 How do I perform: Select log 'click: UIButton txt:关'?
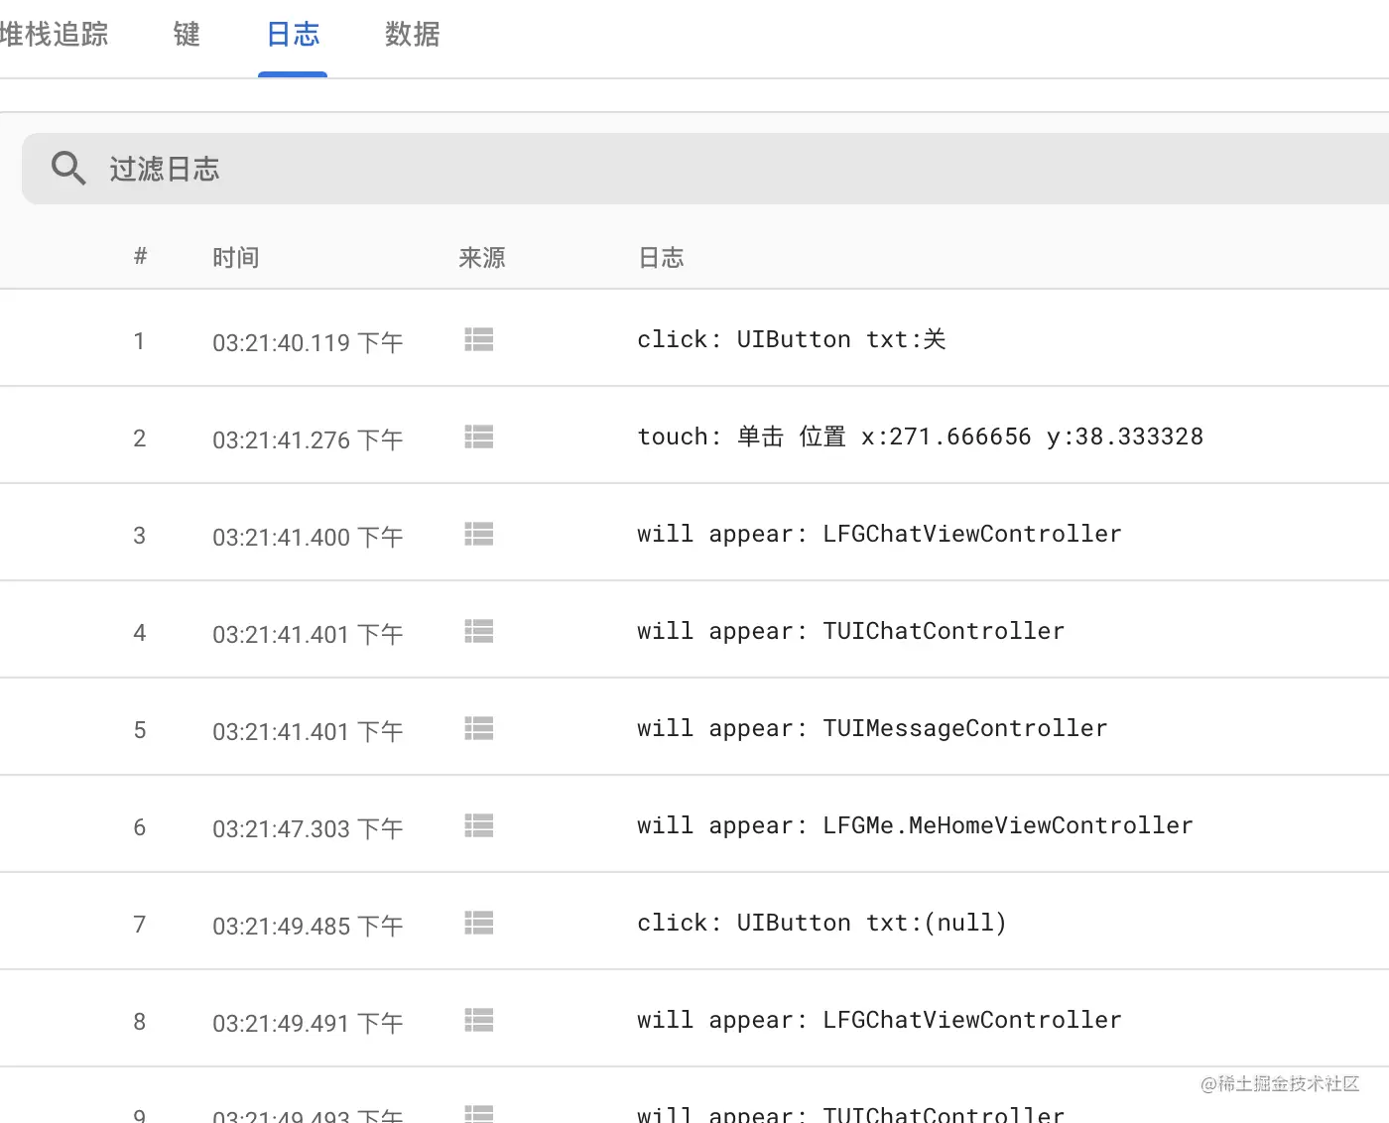pyautogui.click(x=792, y=339)
